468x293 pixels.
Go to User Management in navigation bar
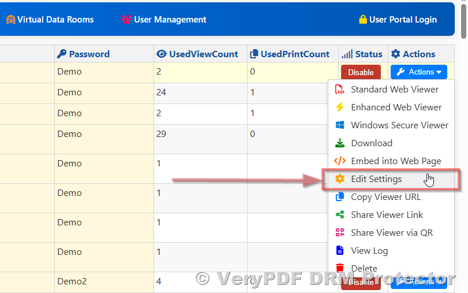tap(163, 20)
